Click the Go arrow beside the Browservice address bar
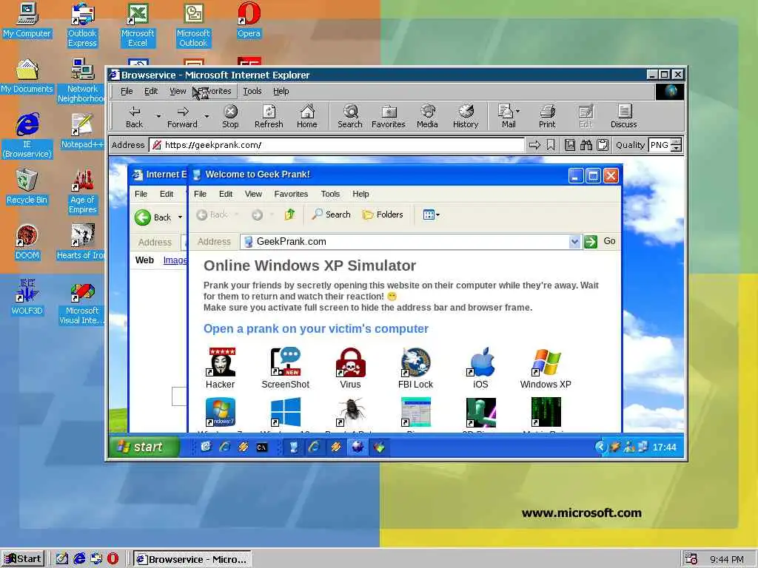758x568 pixels. pos(534,145)
